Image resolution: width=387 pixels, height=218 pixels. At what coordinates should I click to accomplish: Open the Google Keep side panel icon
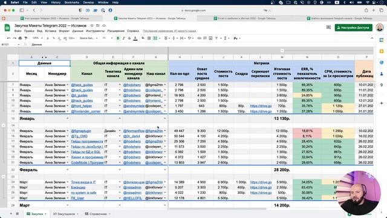tap(382, 51)
